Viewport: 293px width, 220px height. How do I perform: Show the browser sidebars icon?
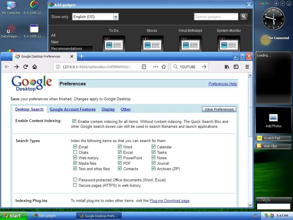pos(236,67)
